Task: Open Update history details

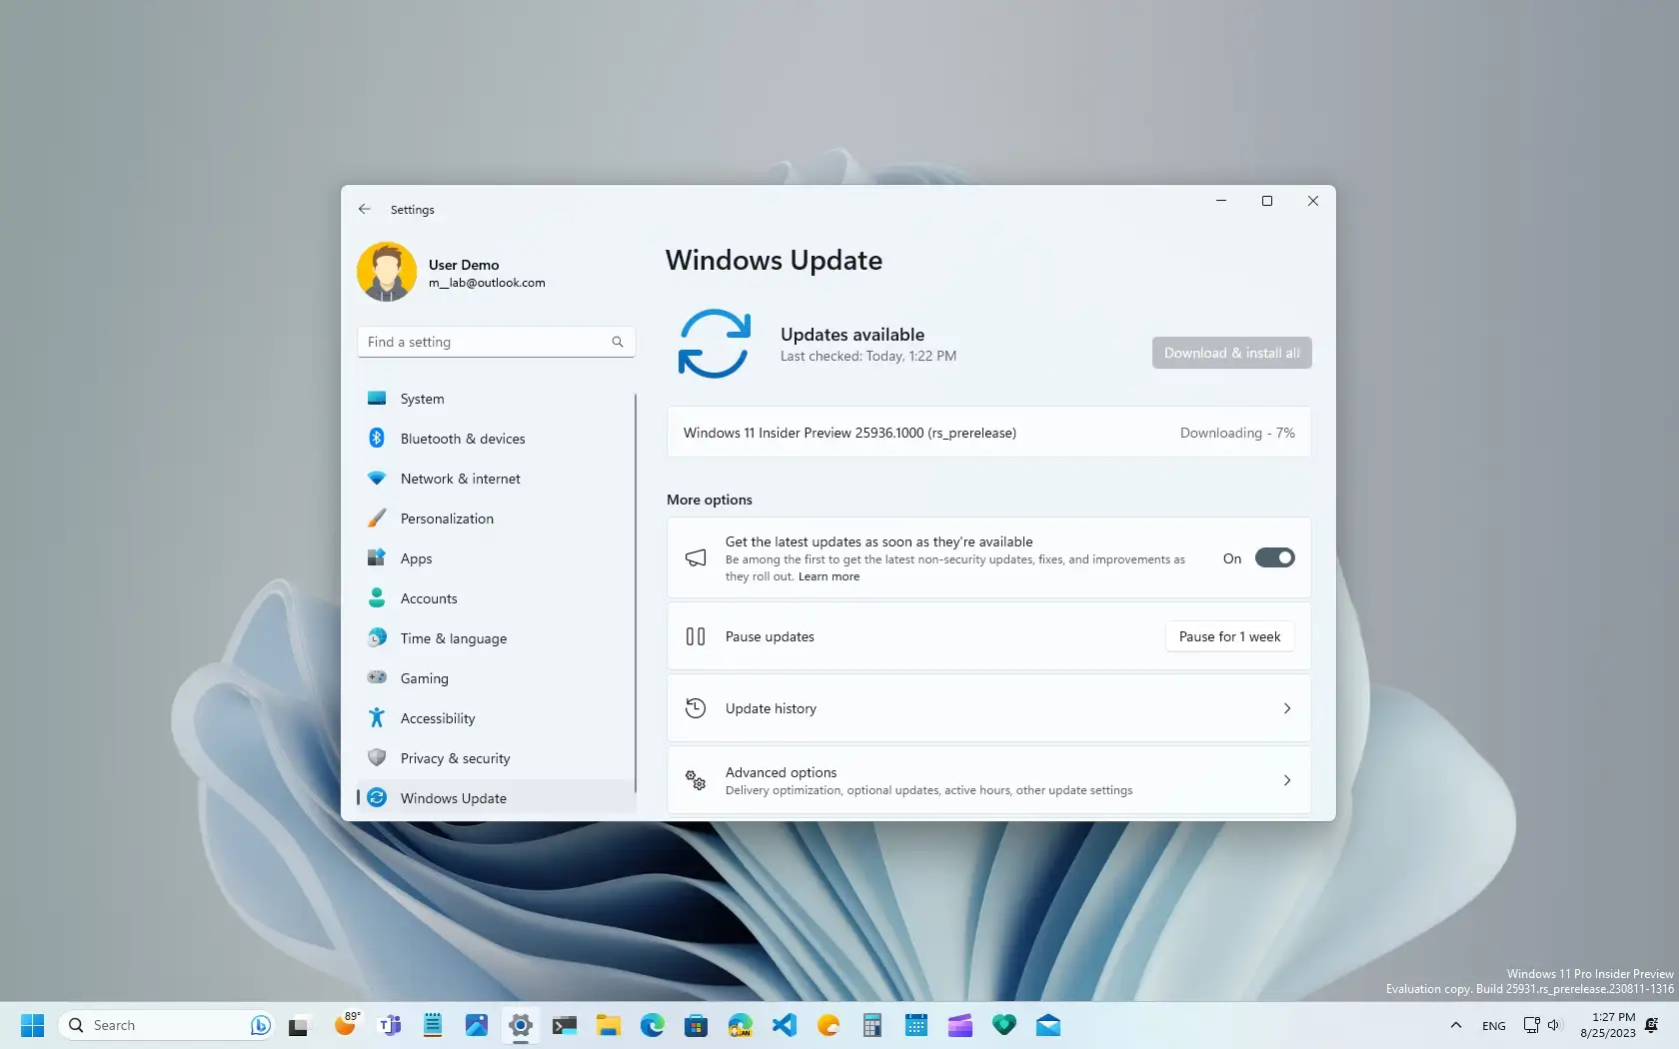Action: pyautogui.click(x=987, y=708)
